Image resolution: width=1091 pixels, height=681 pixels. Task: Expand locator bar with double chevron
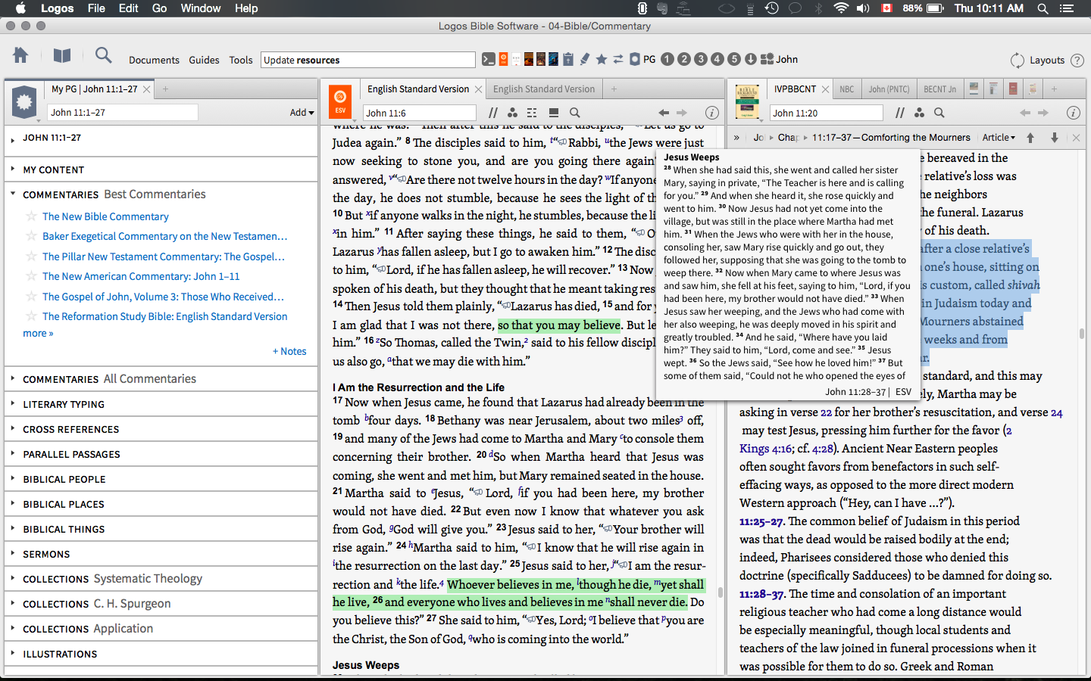click(736, 138)
